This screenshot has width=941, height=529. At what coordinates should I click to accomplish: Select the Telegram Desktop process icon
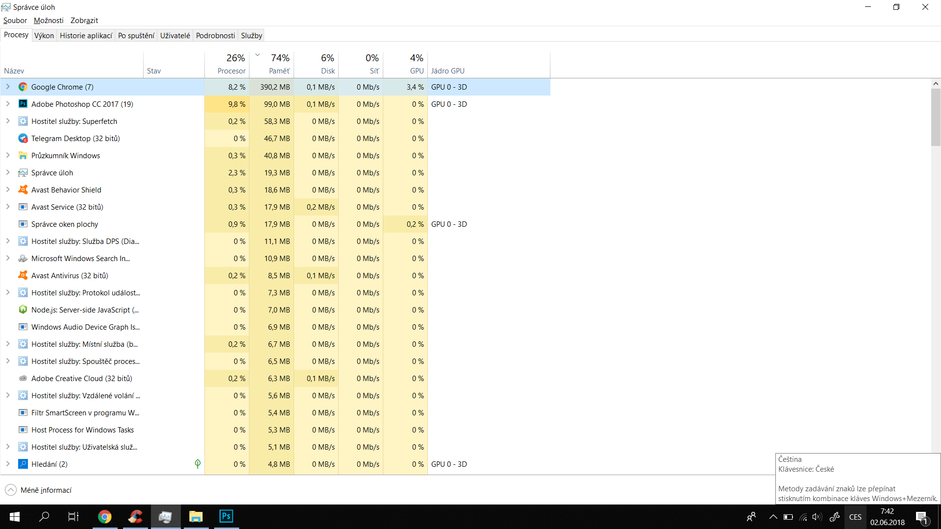[23, 139]
